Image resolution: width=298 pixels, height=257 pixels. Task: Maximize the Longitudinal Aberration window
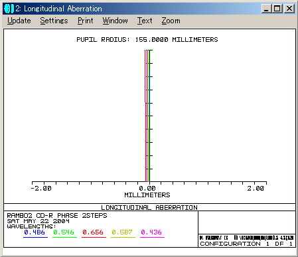[x=277, y=9]
